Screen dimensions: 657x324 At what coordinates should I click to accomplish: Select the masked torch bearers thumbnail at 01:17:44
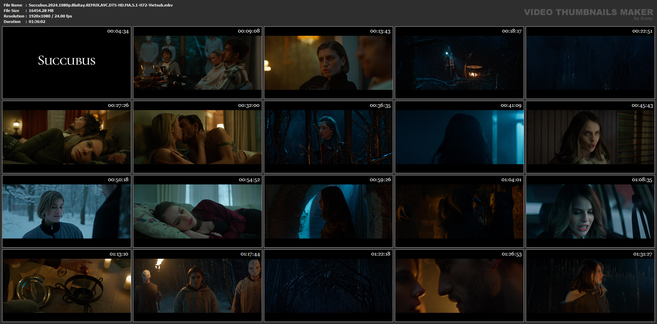coord(197,286)
